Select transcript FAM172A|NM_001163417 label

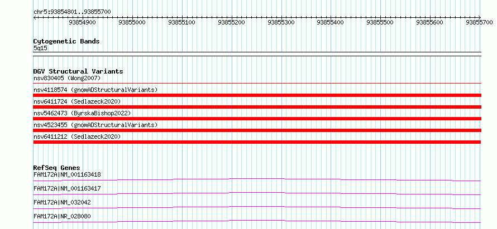tap(67, 188)
